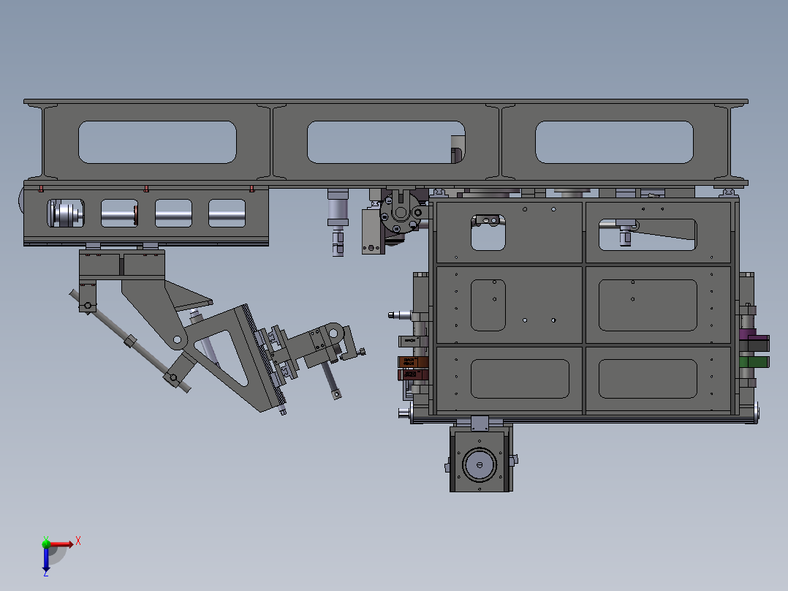Select the pneumatic cylinder hanging below the beam center
Screen dimensions: 788x591
pos(338,222)
